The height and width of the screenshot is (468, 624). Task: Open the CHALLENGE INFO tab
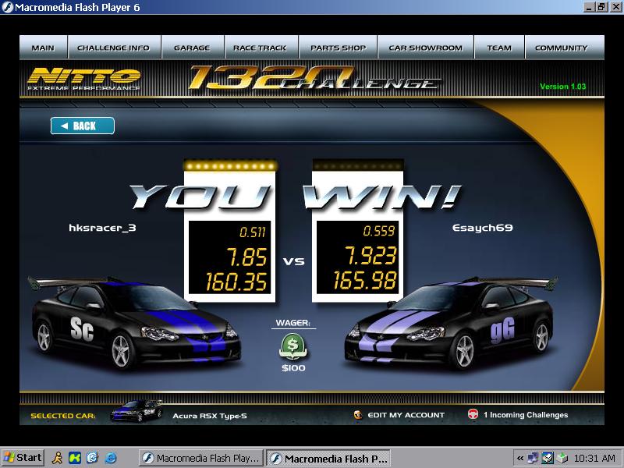[x=114, y=48]
